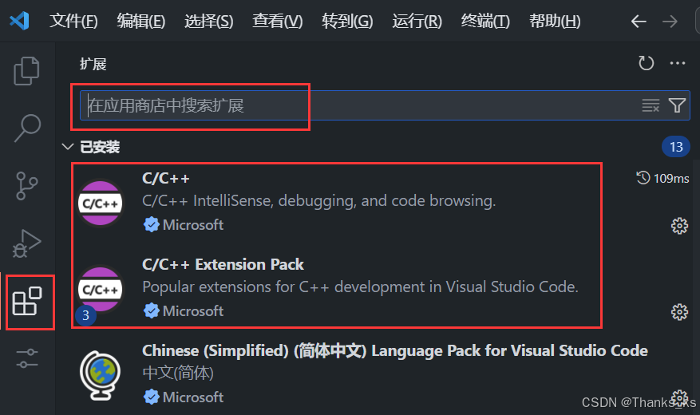Open the 选择(S) menu
700x415 pixels.
pos(209,21)
